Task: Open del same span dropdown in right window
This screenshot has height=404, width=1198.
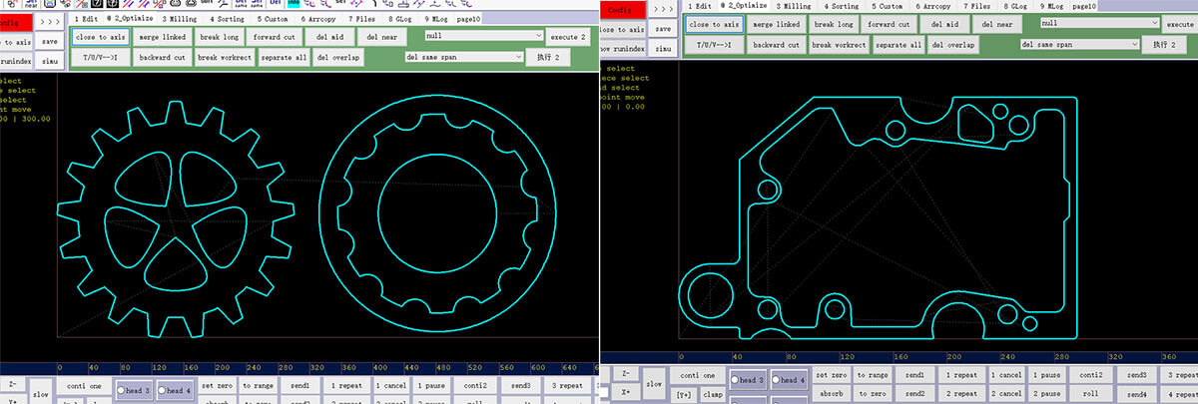Action: 1079,44
